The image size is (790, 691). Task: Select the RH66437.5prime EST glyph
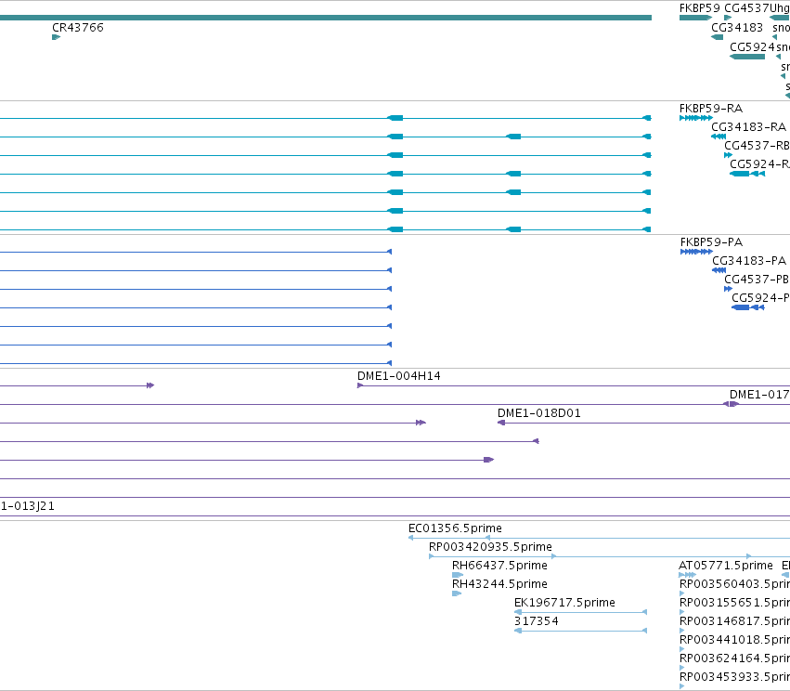[458, 575]
